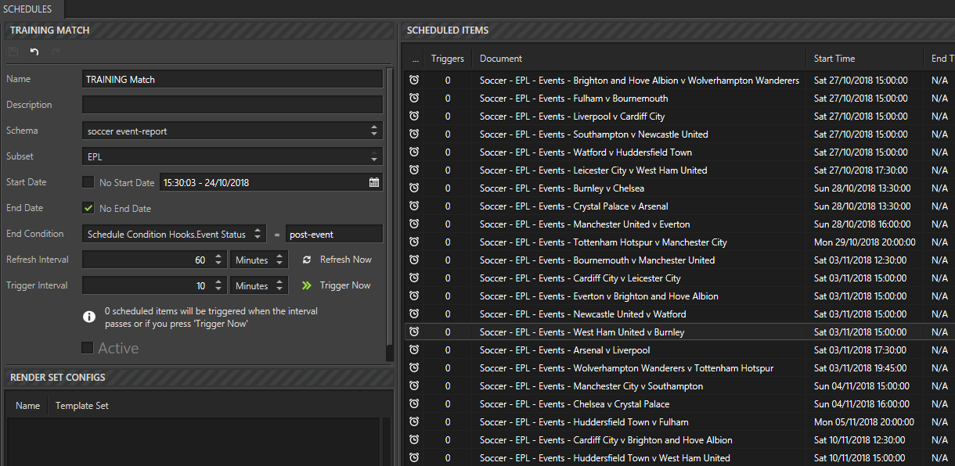
Task: Click the info icon beside scheduled items message
Action: tap(90, 317)
